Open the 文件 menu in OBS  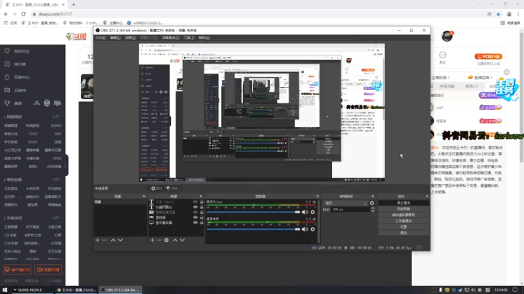pos(100,38)
